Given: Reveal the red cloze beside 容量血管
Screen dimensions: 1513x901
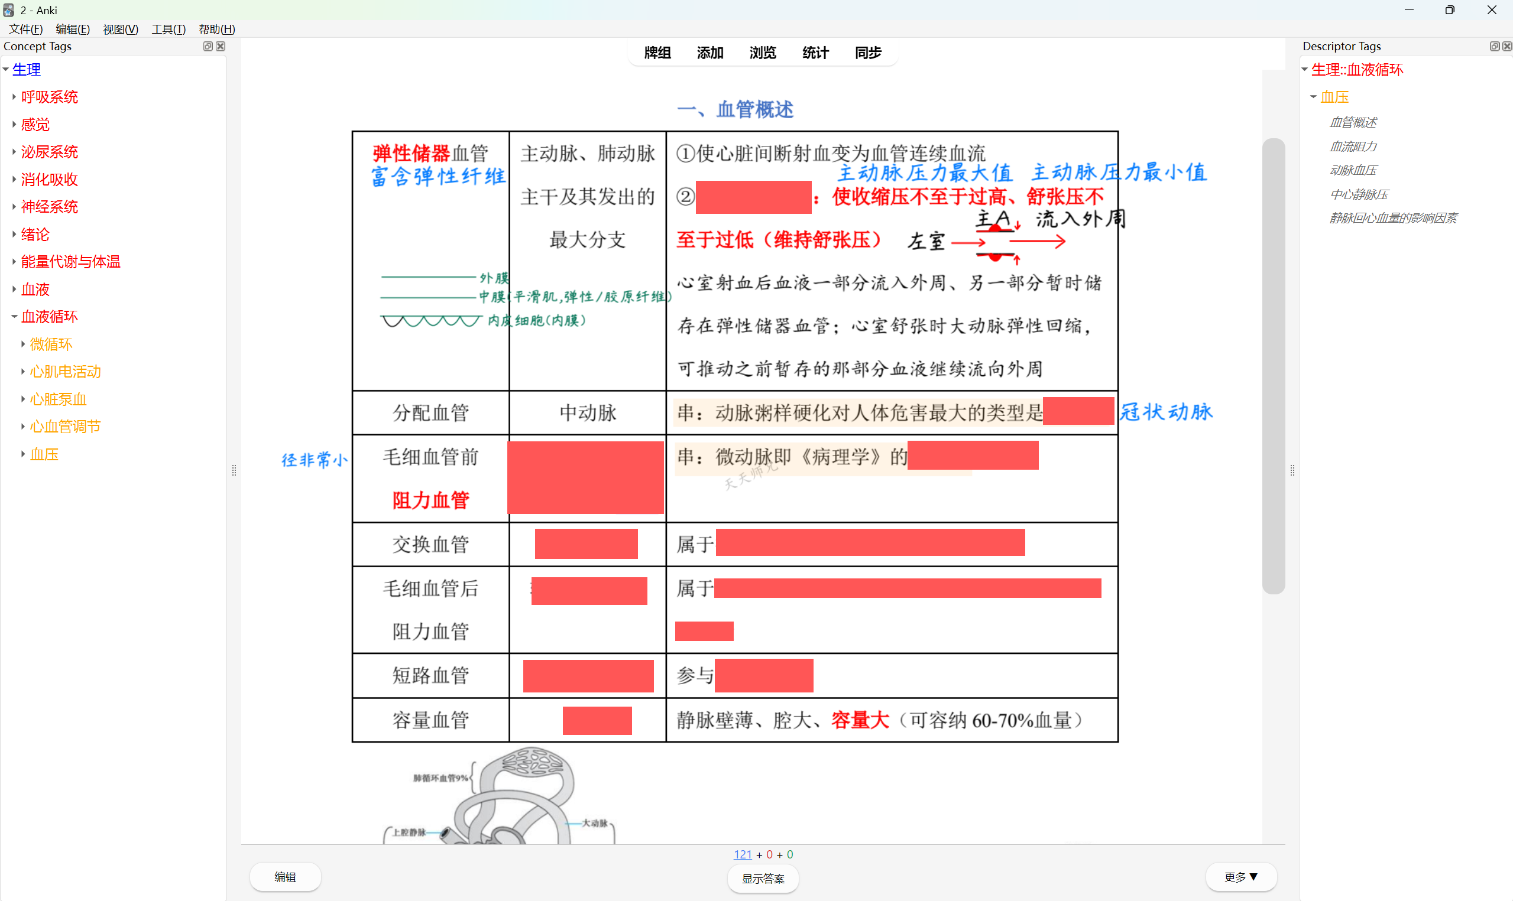Looking at the screenshot, I should pos(597,720).
